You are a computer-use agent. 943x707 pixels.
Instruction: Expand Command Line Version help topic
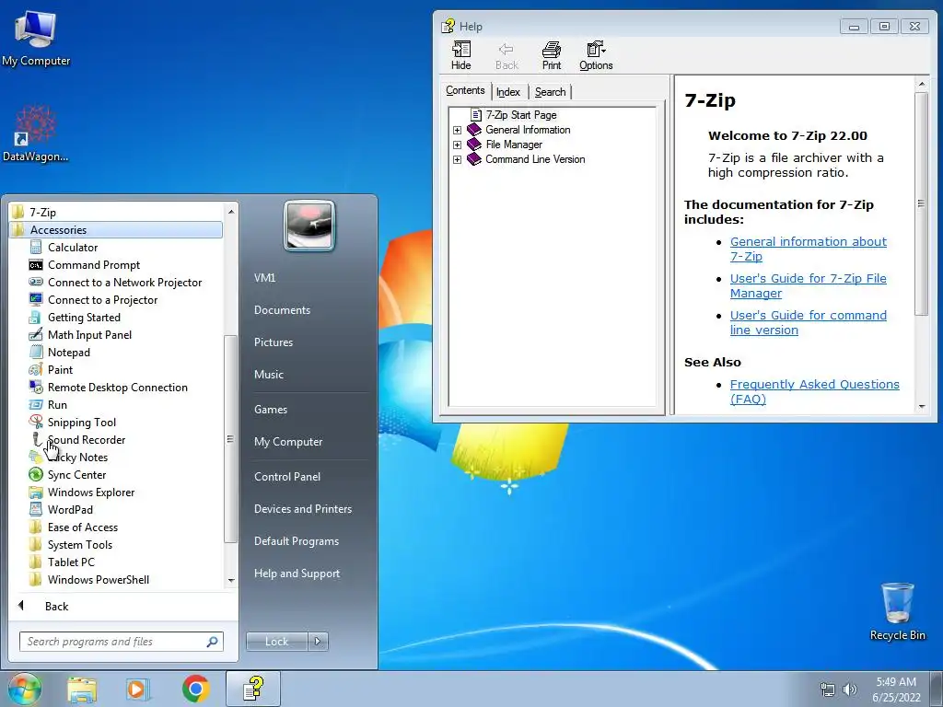457,160
